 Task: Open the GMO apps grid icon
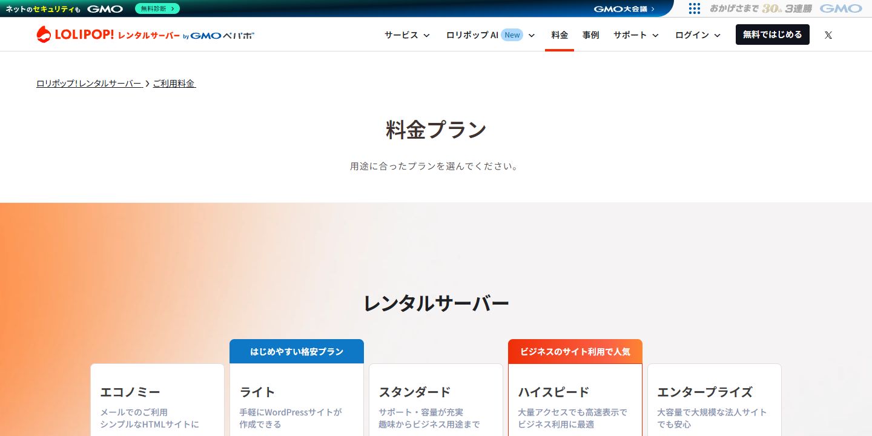pos(694,8)
